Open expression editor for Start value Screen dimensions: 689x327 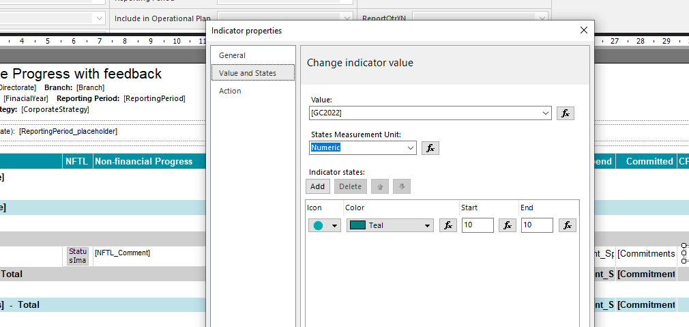tap(507, 225)
